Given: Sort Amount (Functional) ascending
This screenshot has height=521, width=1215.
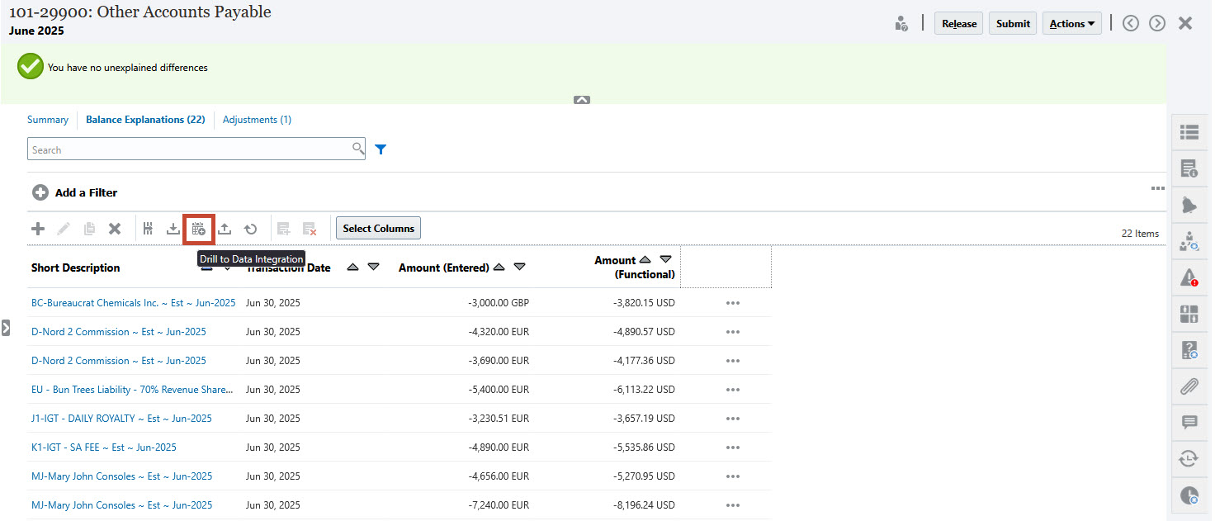Looking at the screenshot, I should point(645,259).
